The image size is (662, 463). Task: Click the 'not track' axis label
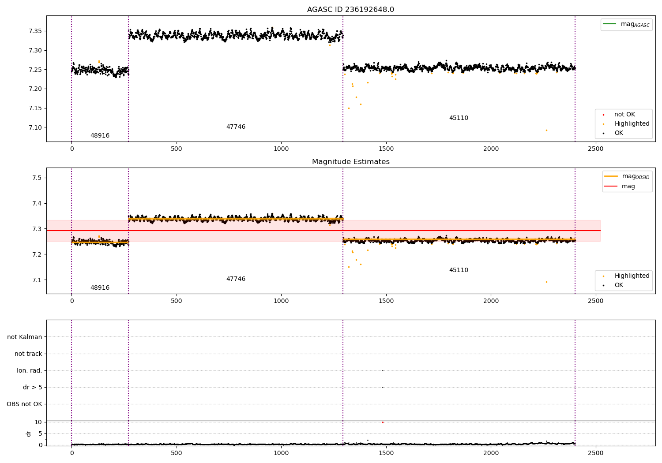28,354
